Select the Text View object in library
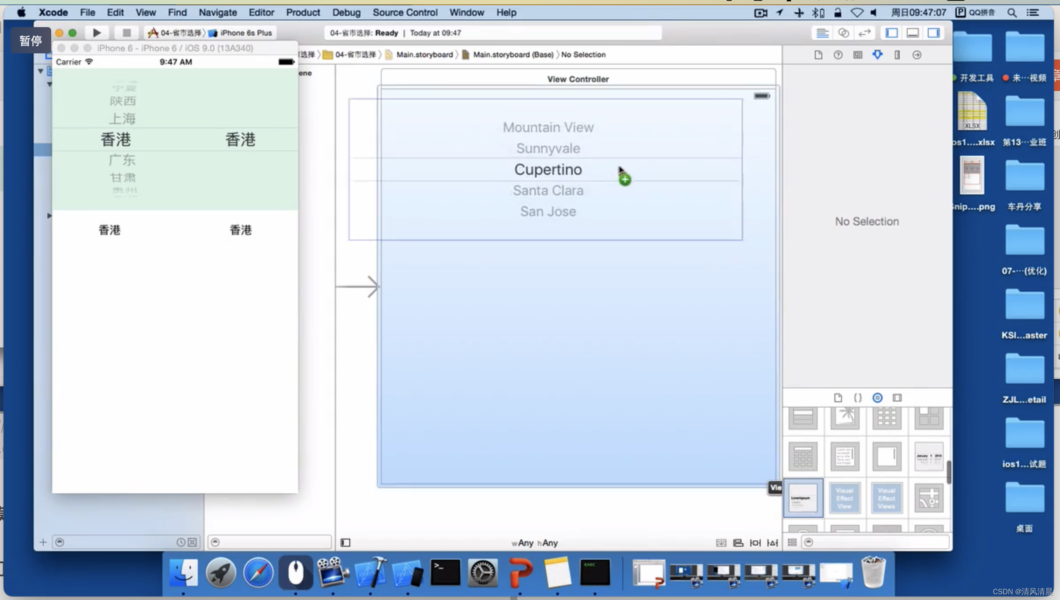The height and width of the screenshot is (600, 1060). coord(845,457)
